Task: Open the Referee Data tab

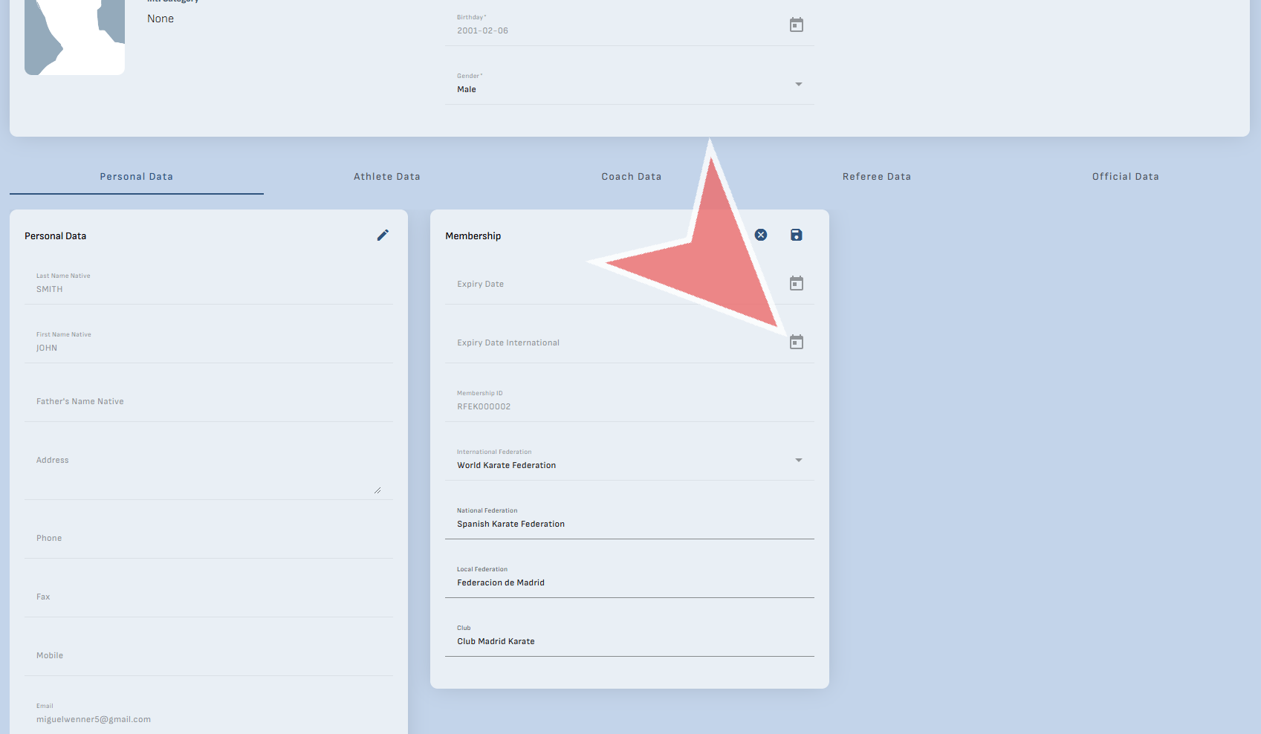Action: (876, 177)
